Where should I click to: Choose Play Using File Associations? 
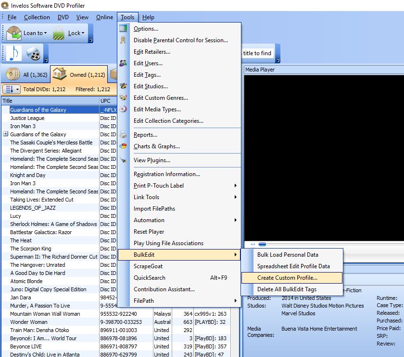click(179, 243)
